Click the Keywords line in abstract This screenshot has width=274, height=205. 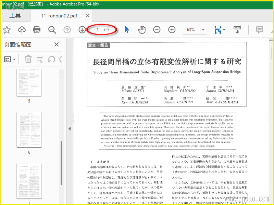pos(159,146)
